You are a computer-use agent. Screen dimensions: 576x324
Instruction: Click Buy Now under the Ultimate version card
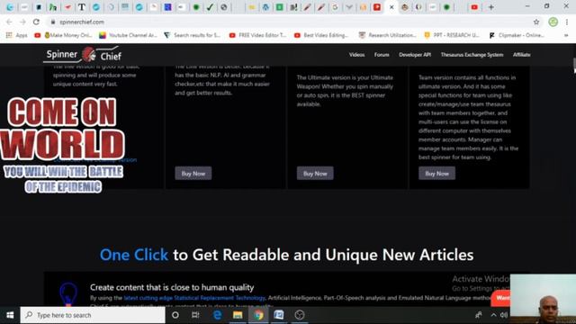point(315,174)
